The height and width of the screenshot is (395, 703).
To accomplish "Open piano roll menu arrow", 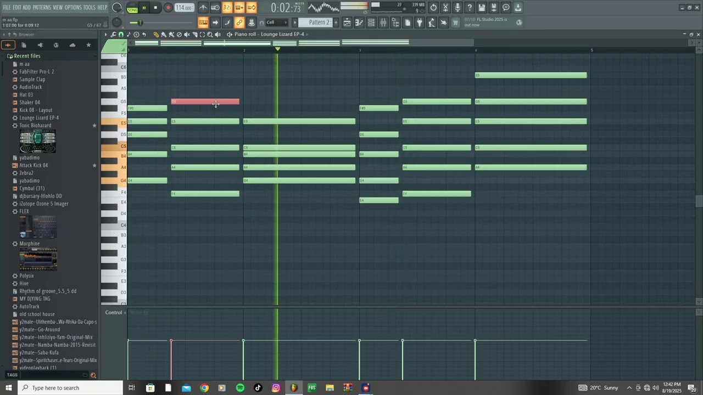I will click(x=105, y=35).
